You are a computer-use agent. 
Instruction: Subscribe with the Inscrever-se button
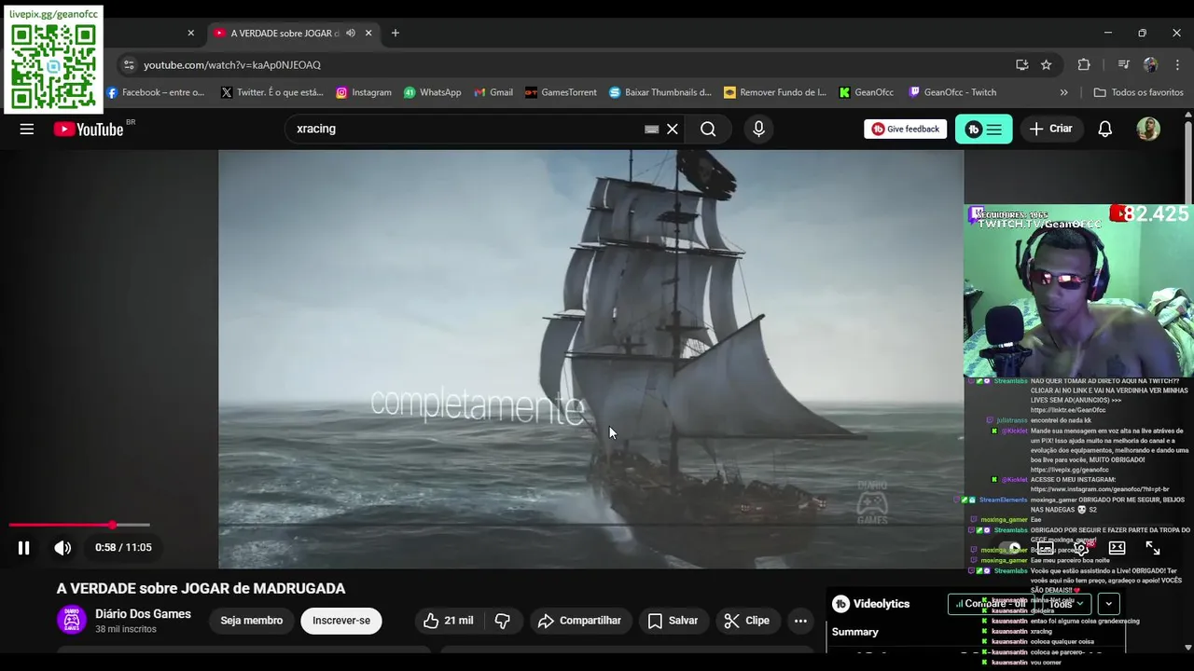(341, 621)
